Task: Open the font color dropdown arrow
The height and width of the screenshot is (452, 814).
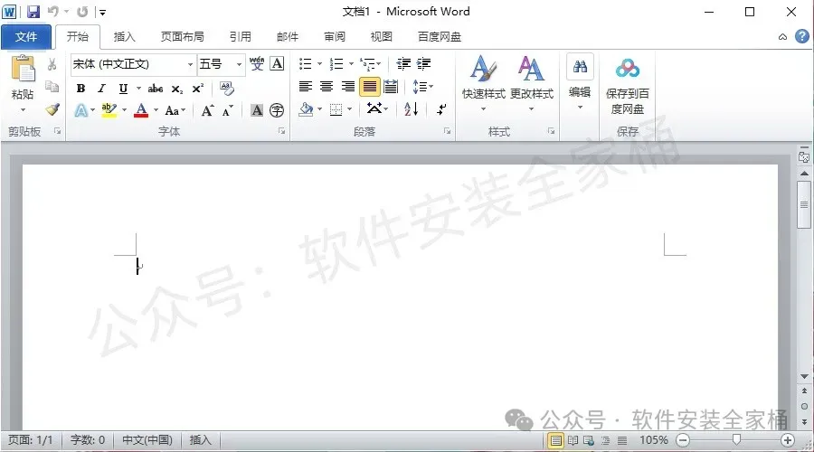Action: pyautogui.click(x=156, y=110)
